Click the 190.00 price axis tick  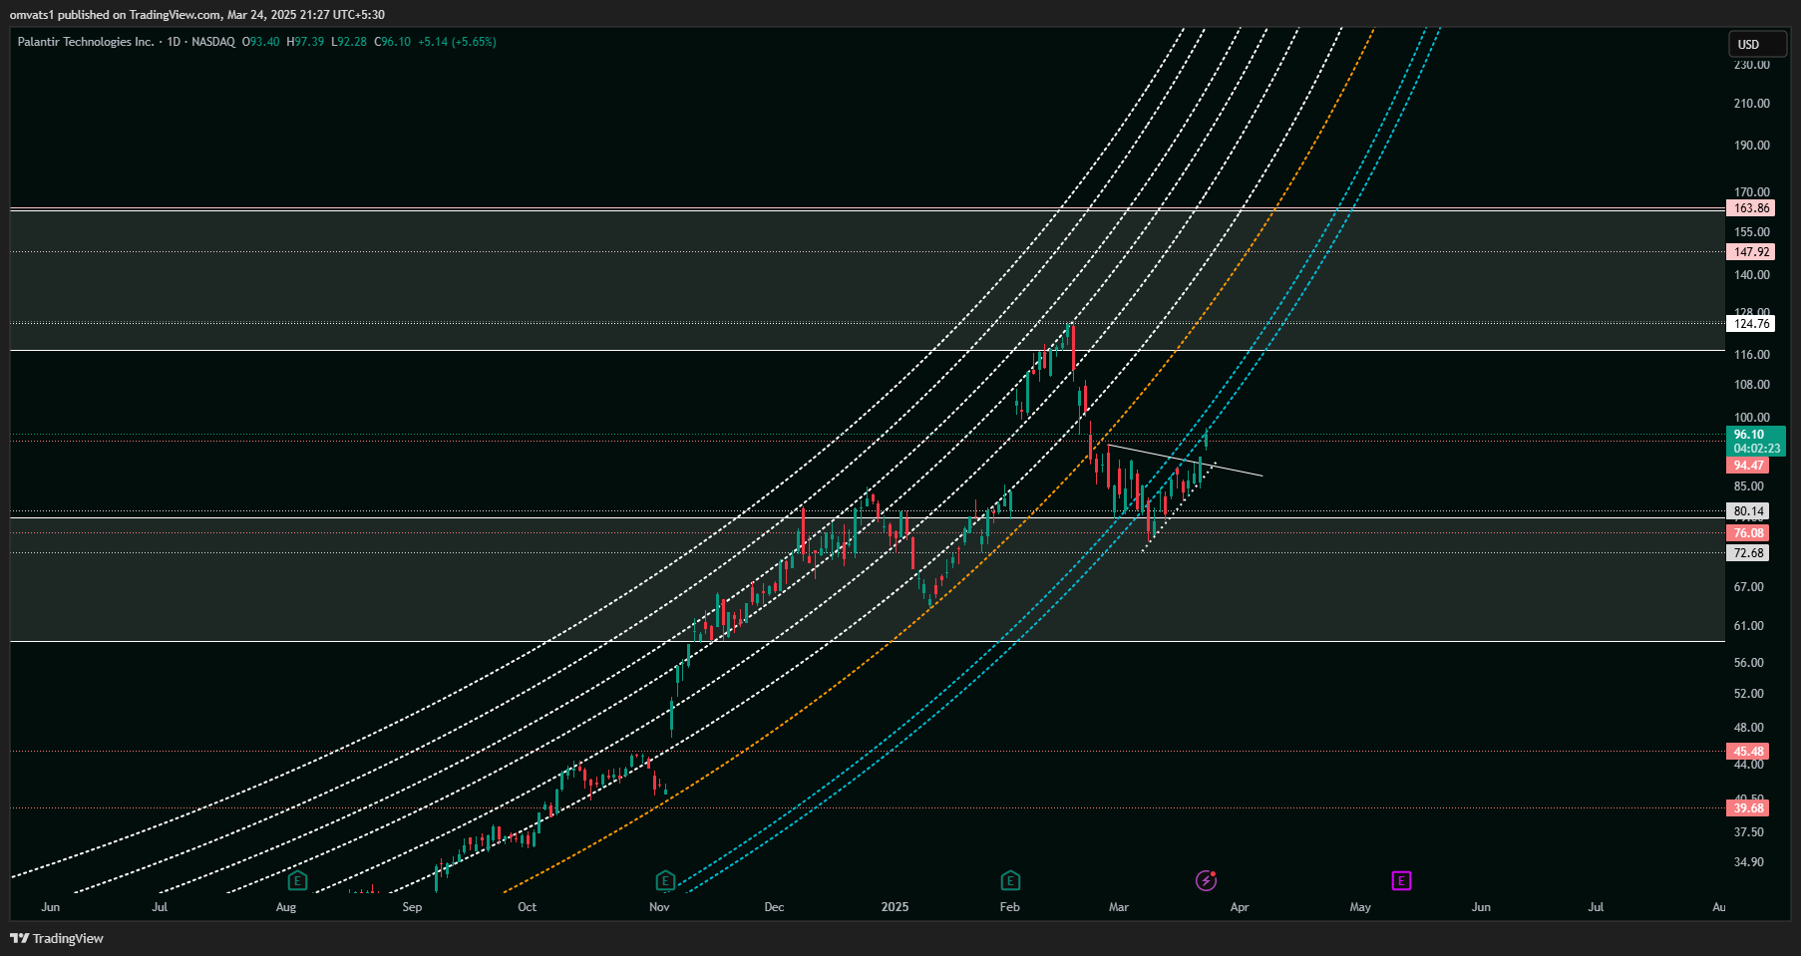1752,146
